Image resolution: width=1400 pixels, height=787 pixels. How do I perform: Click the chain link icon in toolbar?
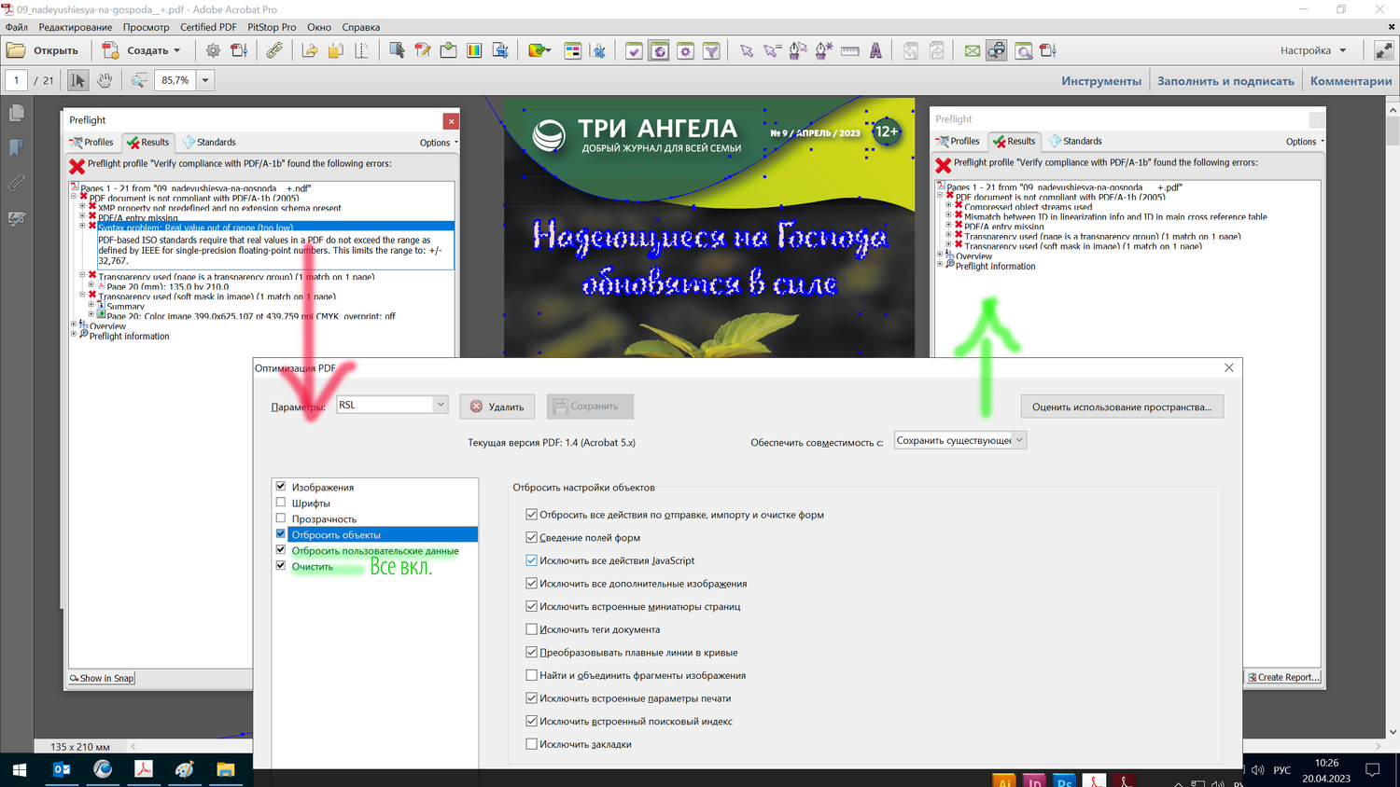(x=274, y=51)
